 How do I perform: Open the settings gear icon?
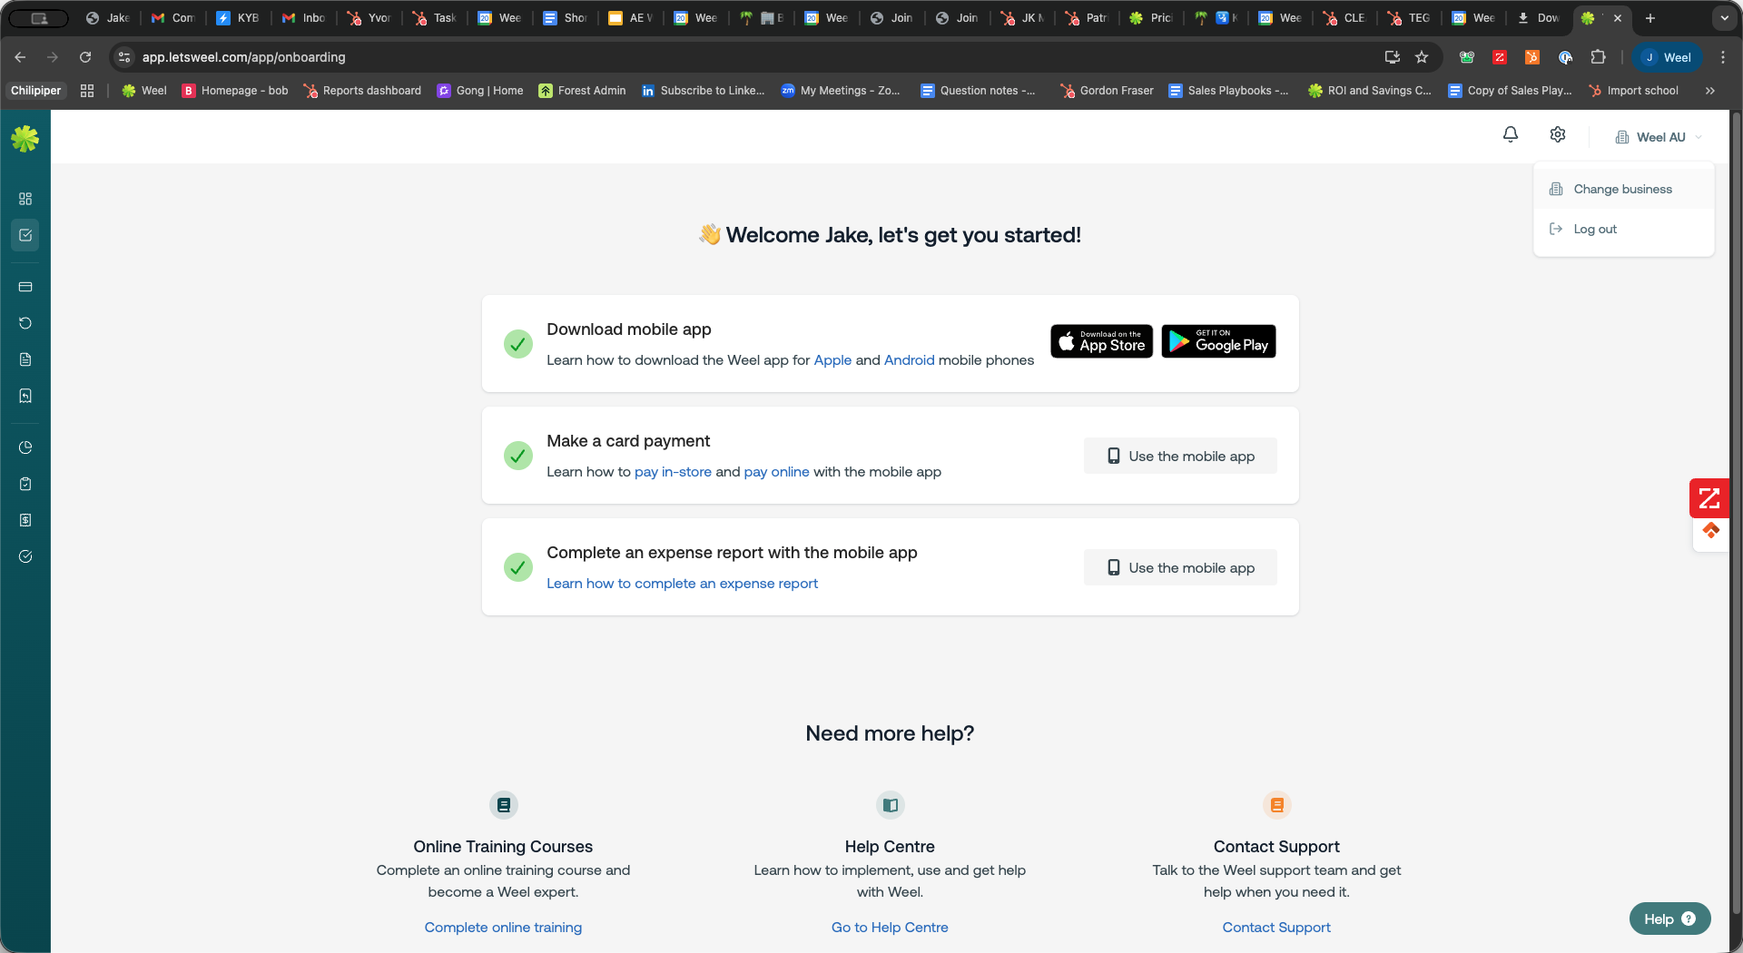[x=1558, y=134]
